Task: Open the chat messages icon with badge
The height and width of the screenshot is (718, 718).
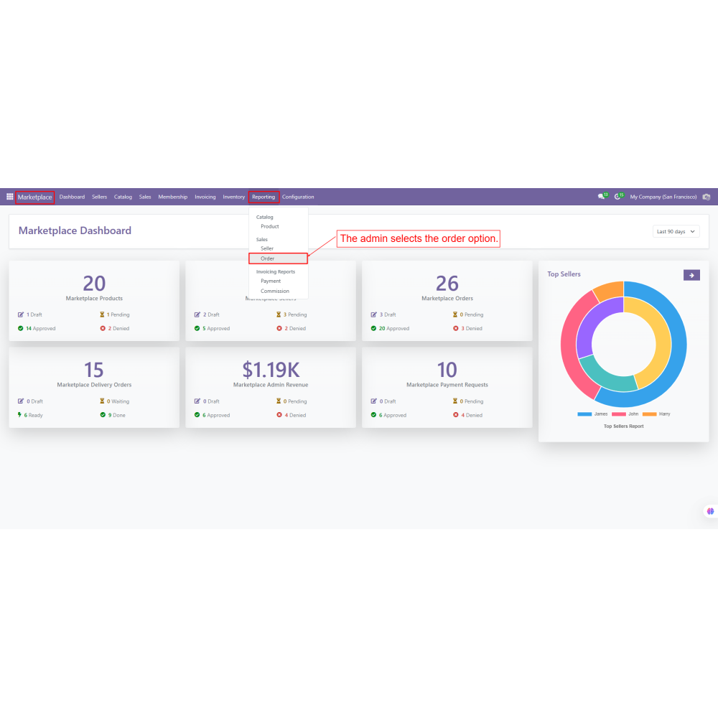Action: tap(602, 197)
